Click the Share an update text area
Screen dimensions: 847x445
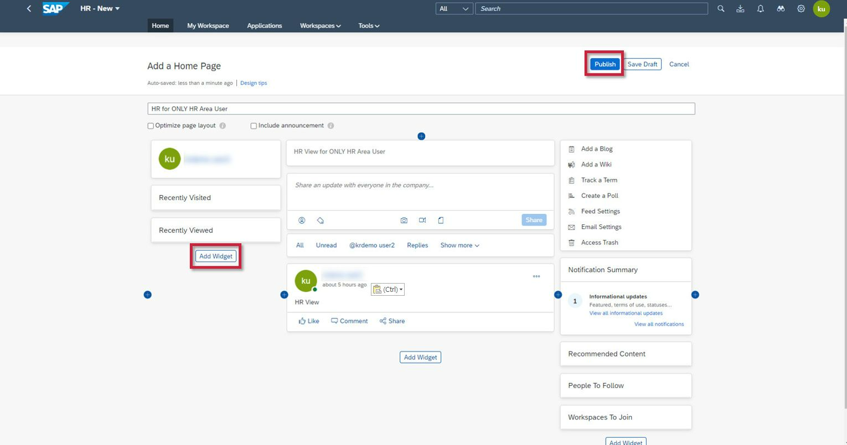[x=420, y=191]
